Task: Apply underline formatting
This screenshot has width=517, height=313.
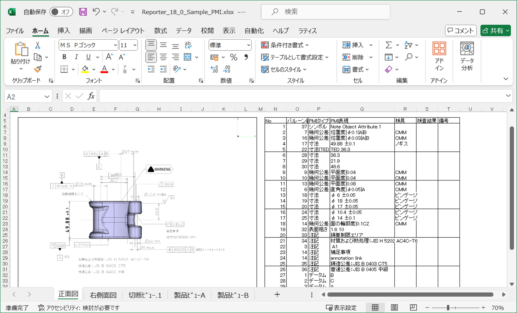Action: (x=88, y=57)
